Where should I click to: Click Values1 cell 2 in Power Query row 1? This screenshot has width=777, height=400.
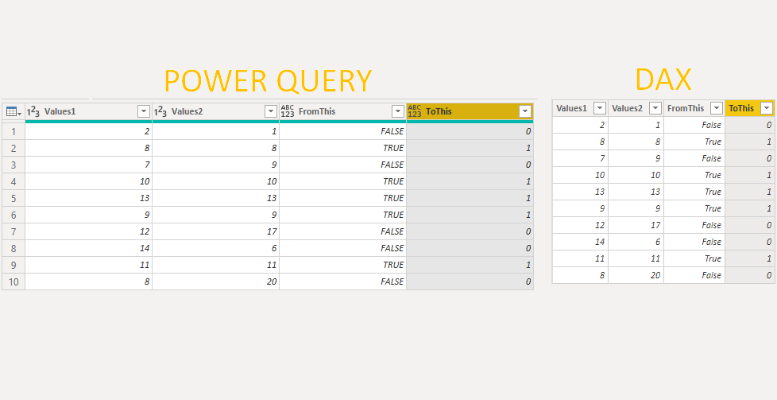88,131
